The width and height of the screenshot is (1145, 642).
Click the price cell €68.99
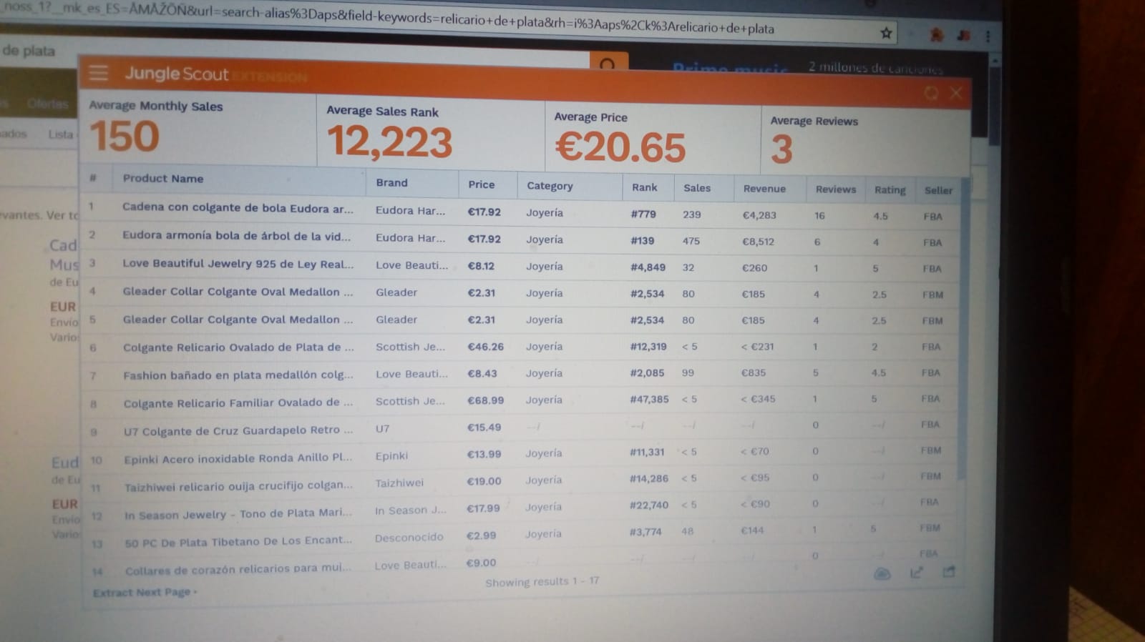(x=486, y=400)
